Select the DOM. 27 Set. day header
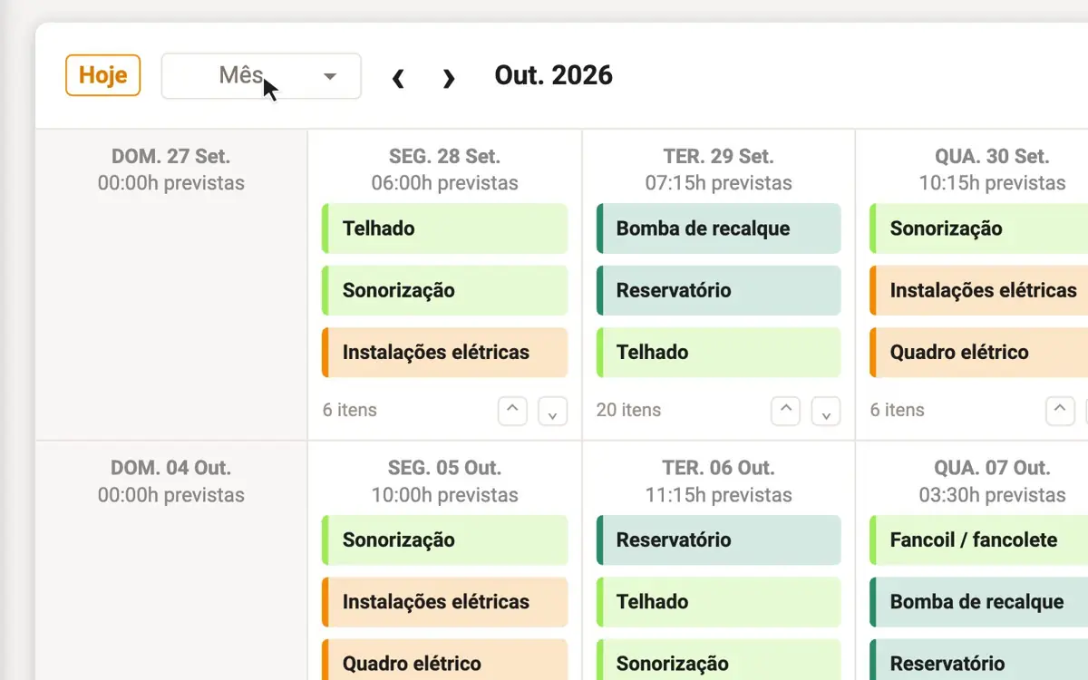The image size is (1088, 680). coord(170,156)
